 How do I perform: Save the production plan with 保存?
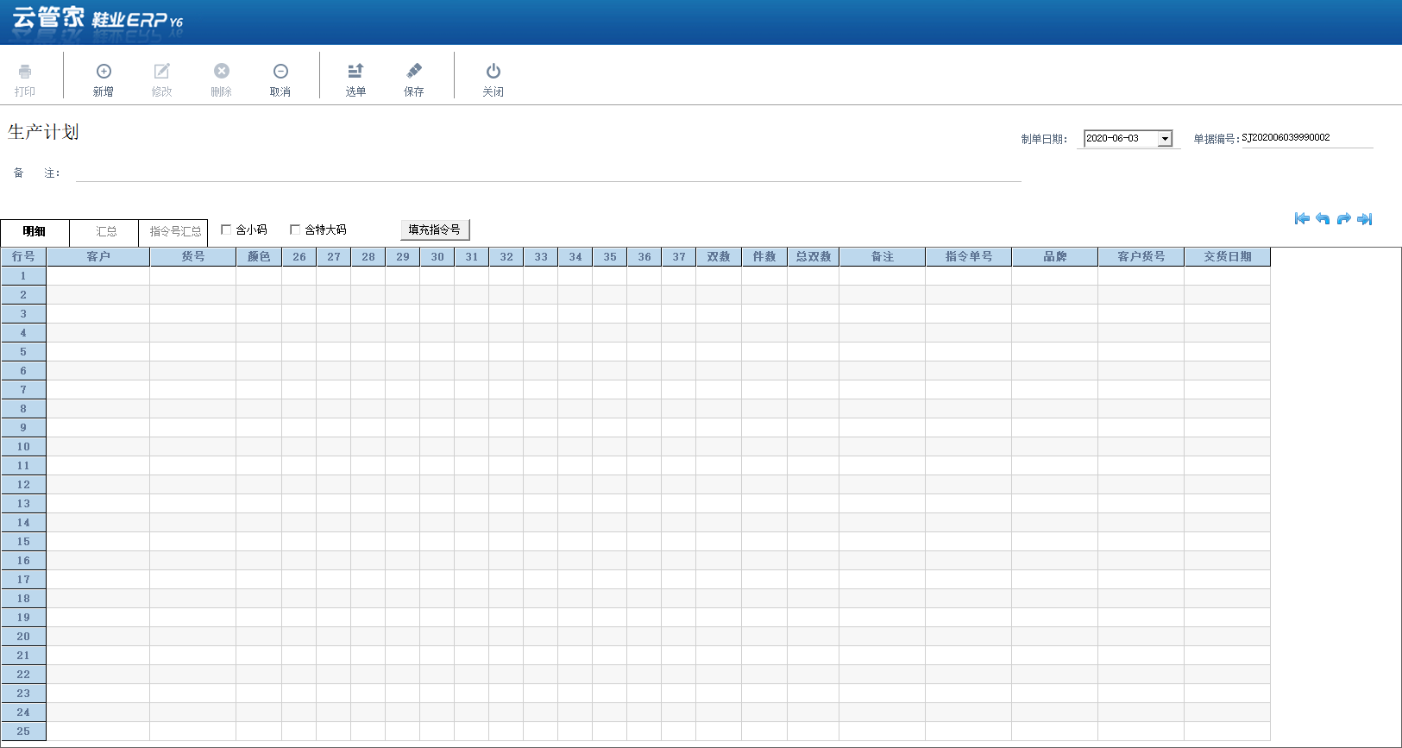pos(414,72)
